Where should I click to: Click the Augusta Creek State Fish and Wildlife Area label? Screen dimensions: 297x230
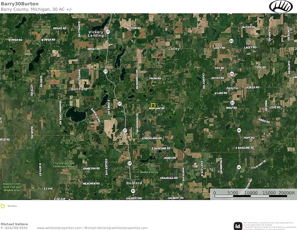pyautogui.click(x=12, y=187)
